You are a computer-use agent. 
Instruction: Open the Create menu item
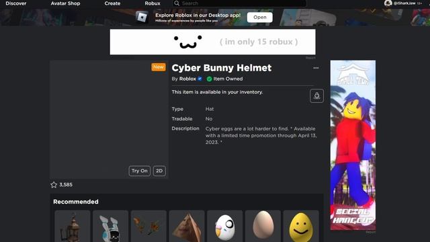point(112,3)
